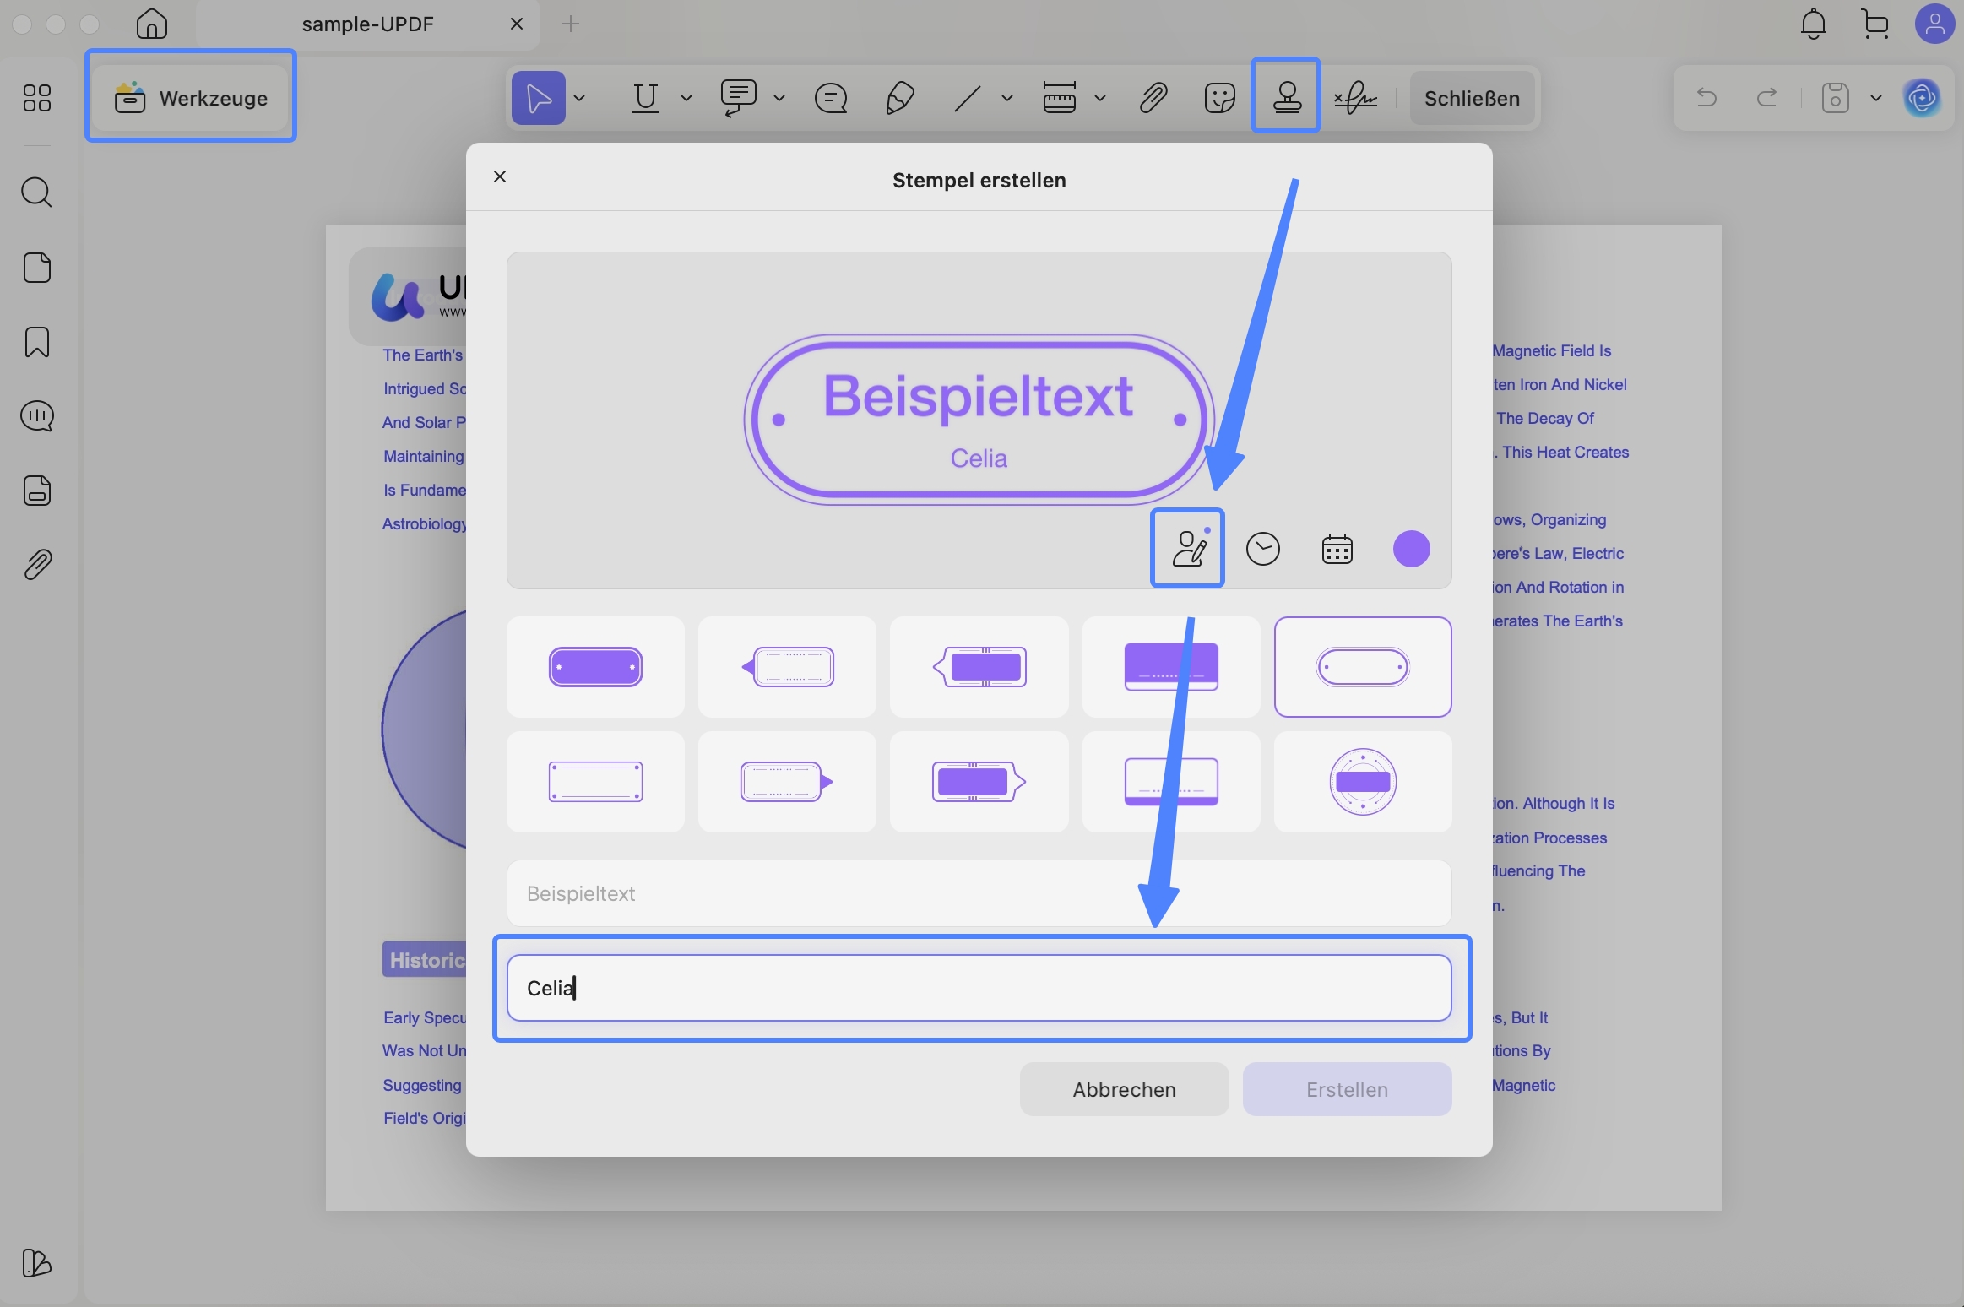Toggle the date option calendar icon
Image resolution: width=1964 pixels, height=1307 pixels.
click(1337, 550)
